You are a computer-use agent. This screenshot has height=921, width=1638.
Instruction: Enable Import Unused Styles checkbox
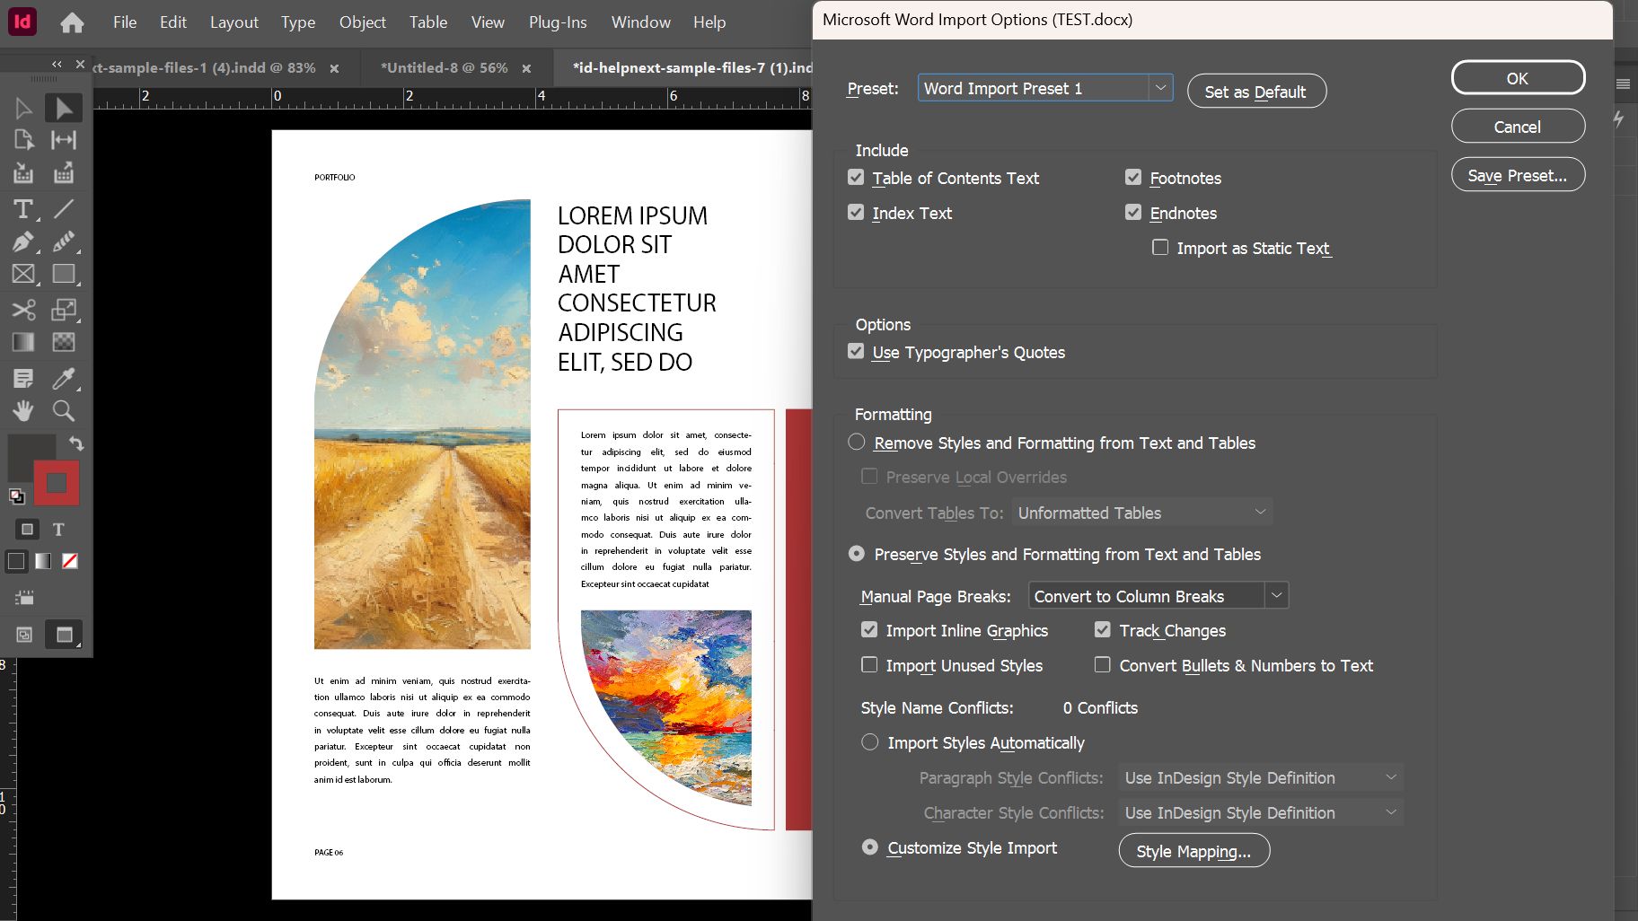pos(869,665)
